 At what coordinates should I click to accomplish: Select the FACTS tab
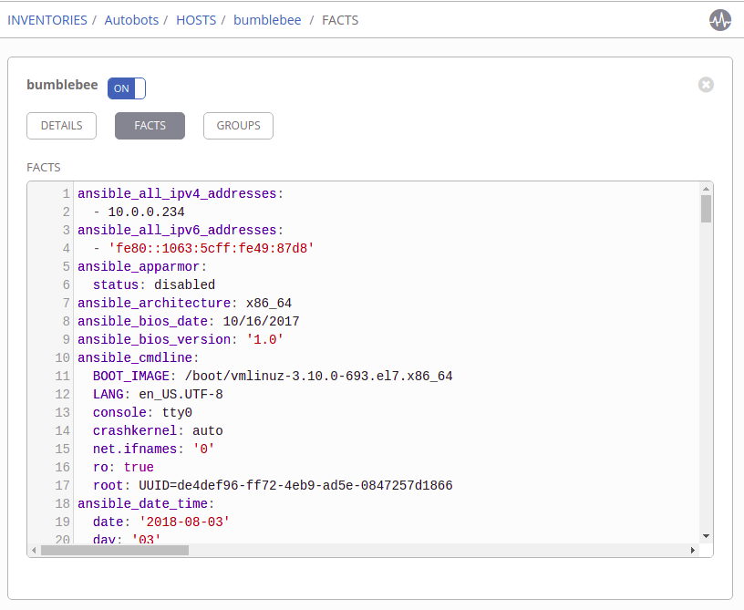click(150, 126)
